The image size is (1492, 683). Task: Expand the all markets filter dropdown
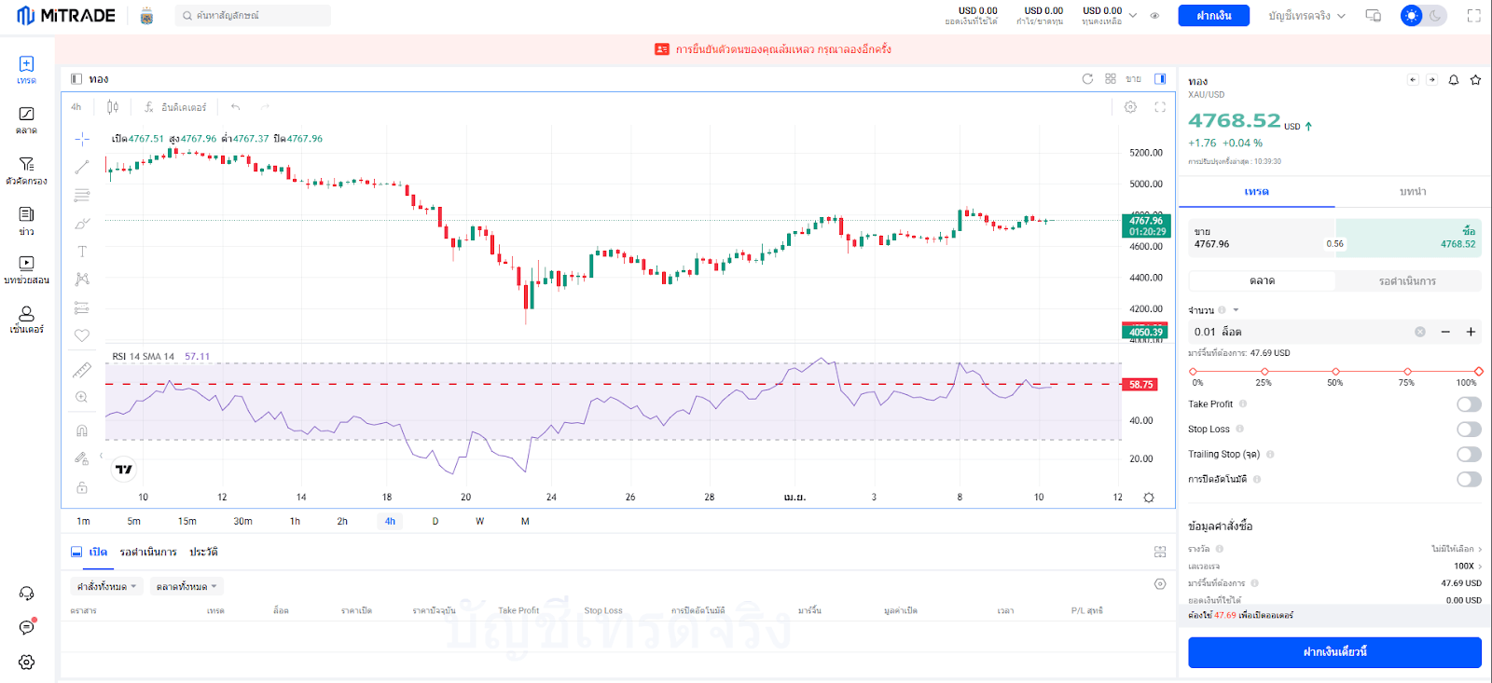[x=186, y=587]
